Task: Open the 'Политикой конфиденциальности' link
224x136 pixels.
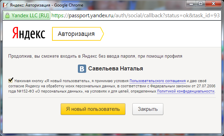Action: click(x=186, y=91)
